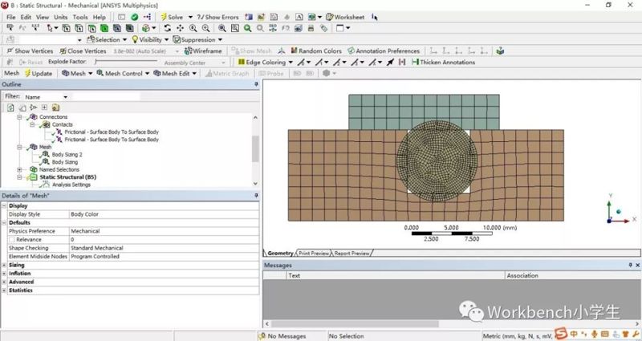Click the Solve lightning icon
Image resolution: width=642 pixels, height=341 pixels.
point(164,17)
